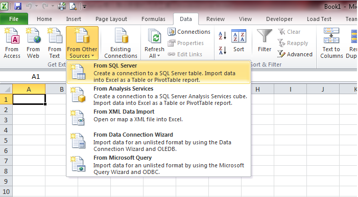Click the greyed Properties item
This screenshot has width=358, height=197.
click(x=185, y=43)
